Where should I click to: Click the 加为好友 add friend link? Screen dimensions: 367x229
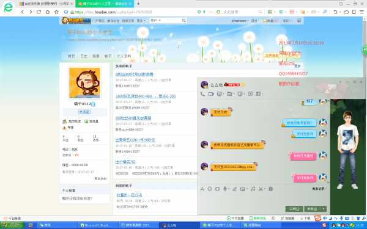[72, 122]
